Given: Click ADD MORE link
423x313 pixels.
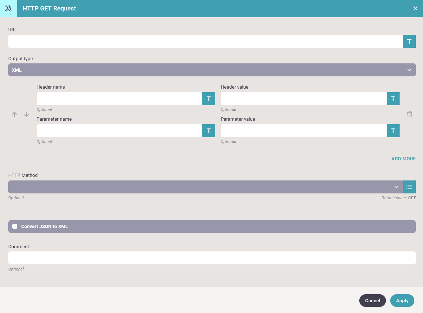Looking at the screenshot, I should pyautogui.click(x=403, y=159).
